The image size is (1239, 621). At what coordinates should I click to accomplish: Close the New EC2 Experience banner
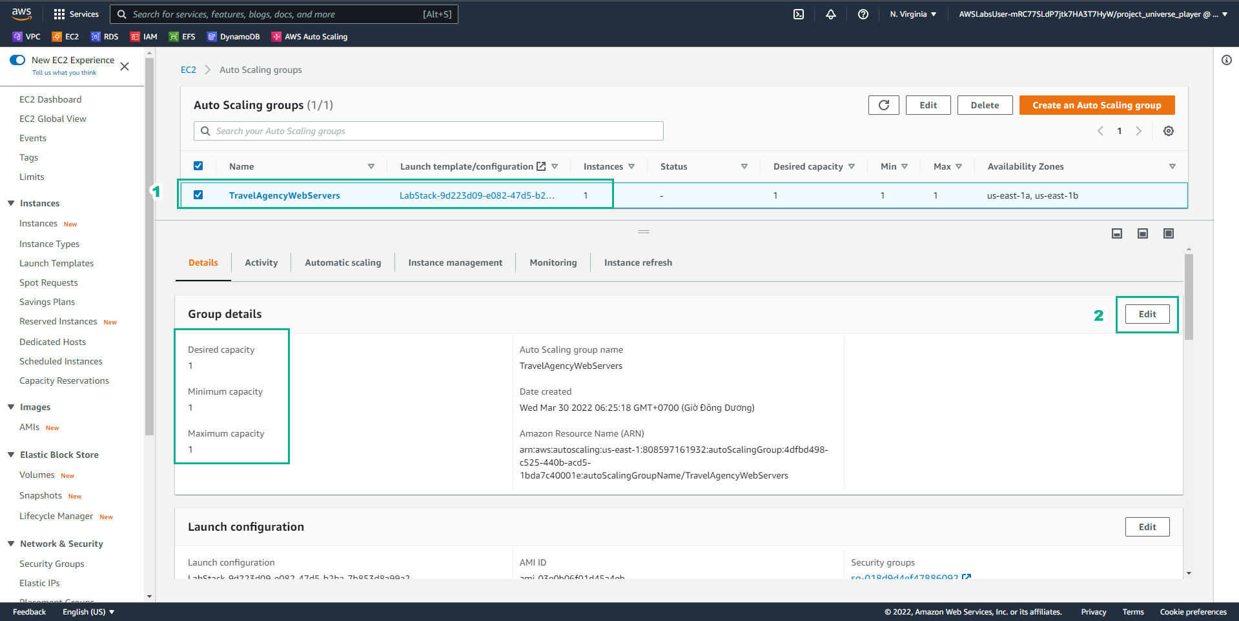tap(125, 66)
